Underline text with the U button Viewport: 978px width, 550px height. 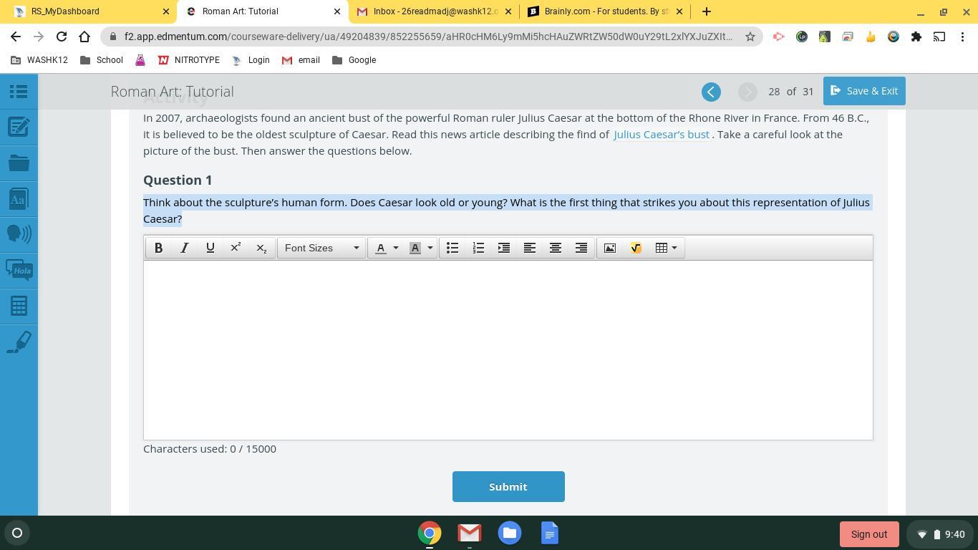tap(210, 248)
